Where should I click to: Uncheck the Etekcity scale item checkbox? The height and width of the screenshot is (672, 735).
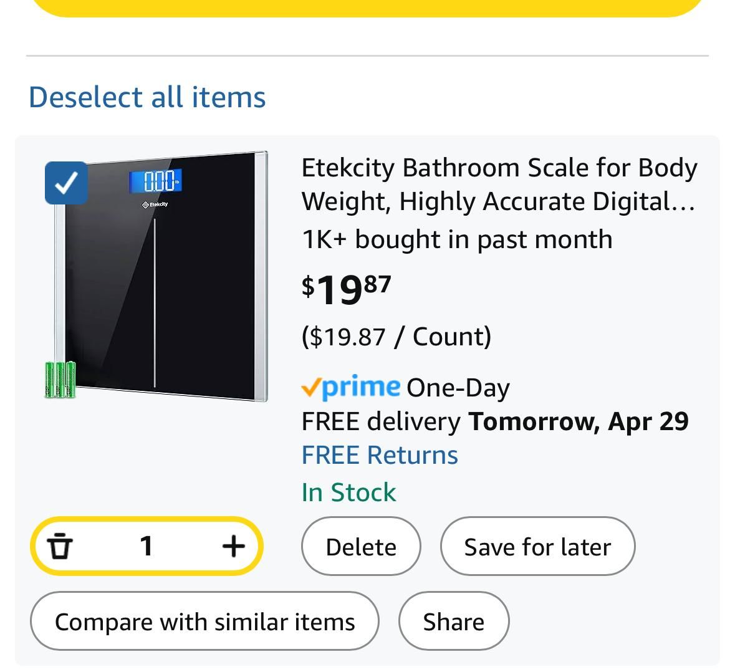[x=66, y=183]
